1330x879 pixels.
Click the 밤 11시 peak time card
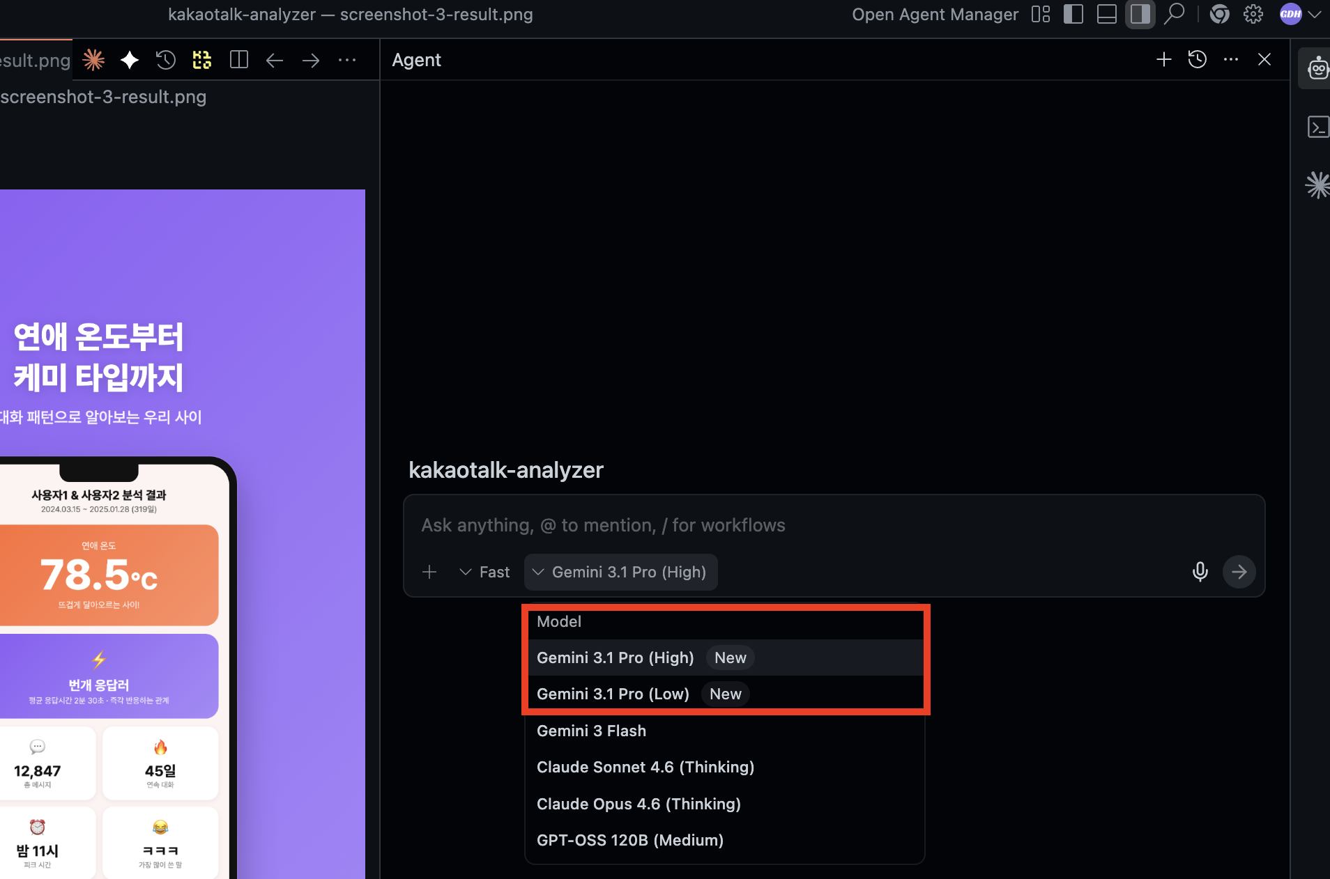[47, 843]
